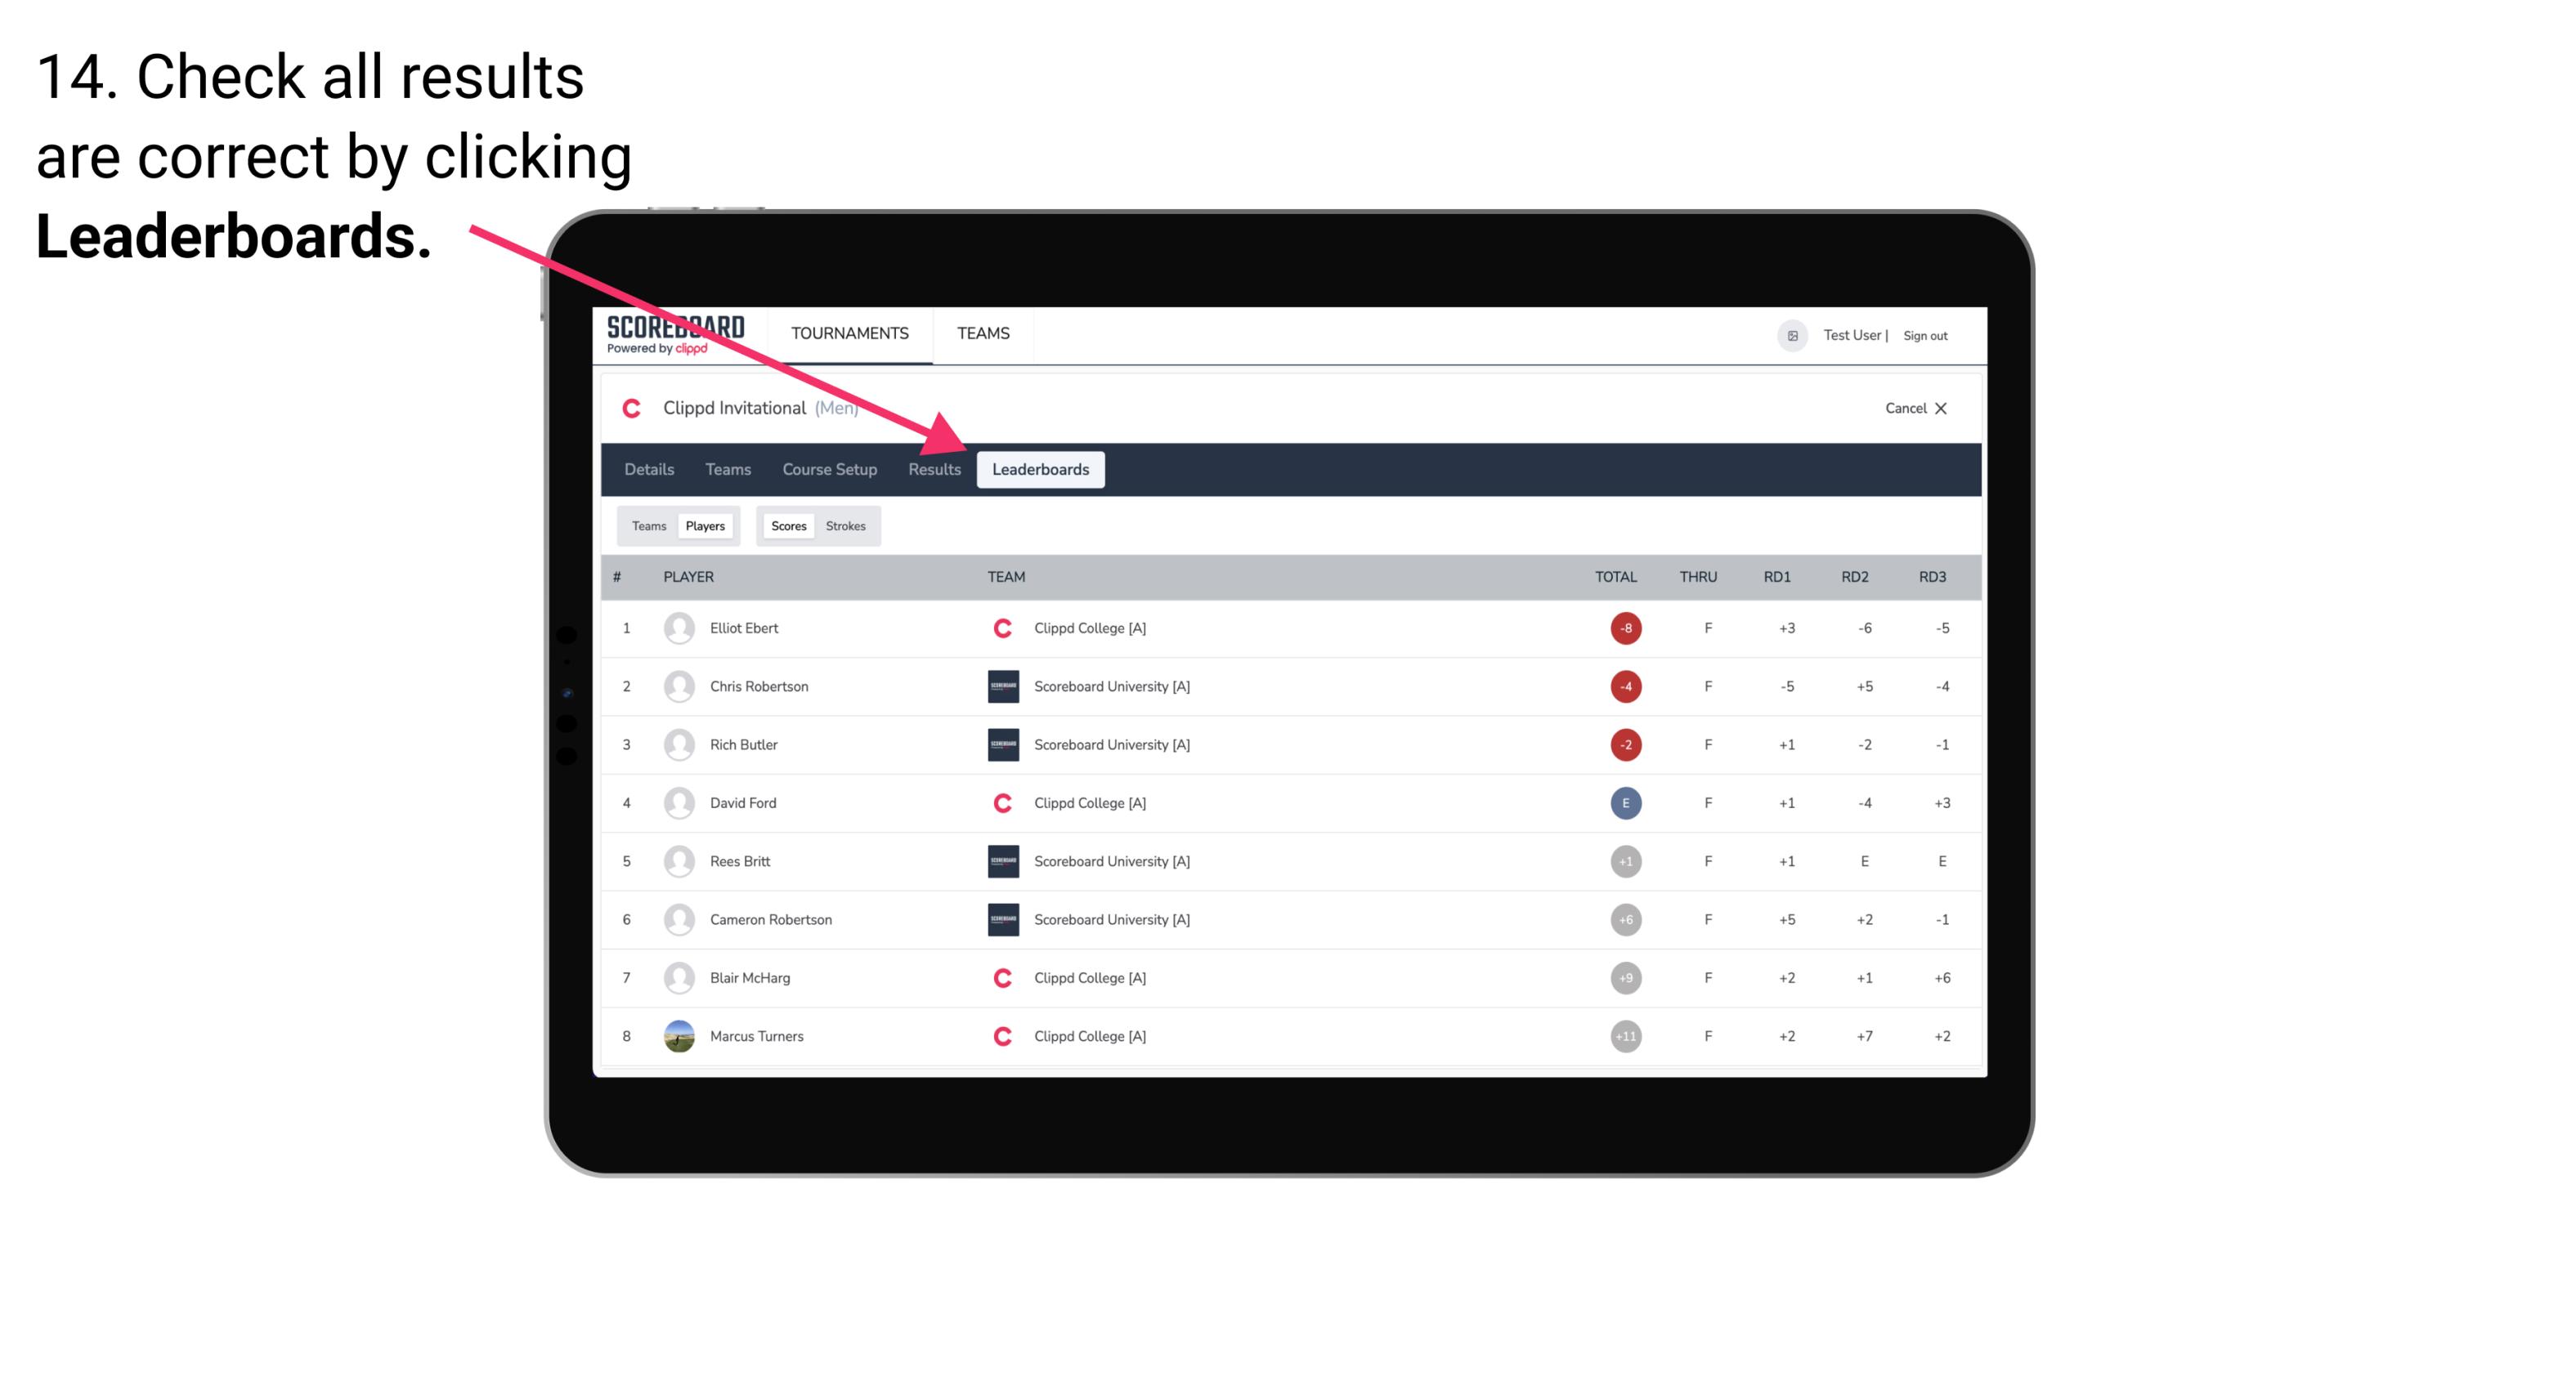Select the Players tab filter

[x=706, y=525]
